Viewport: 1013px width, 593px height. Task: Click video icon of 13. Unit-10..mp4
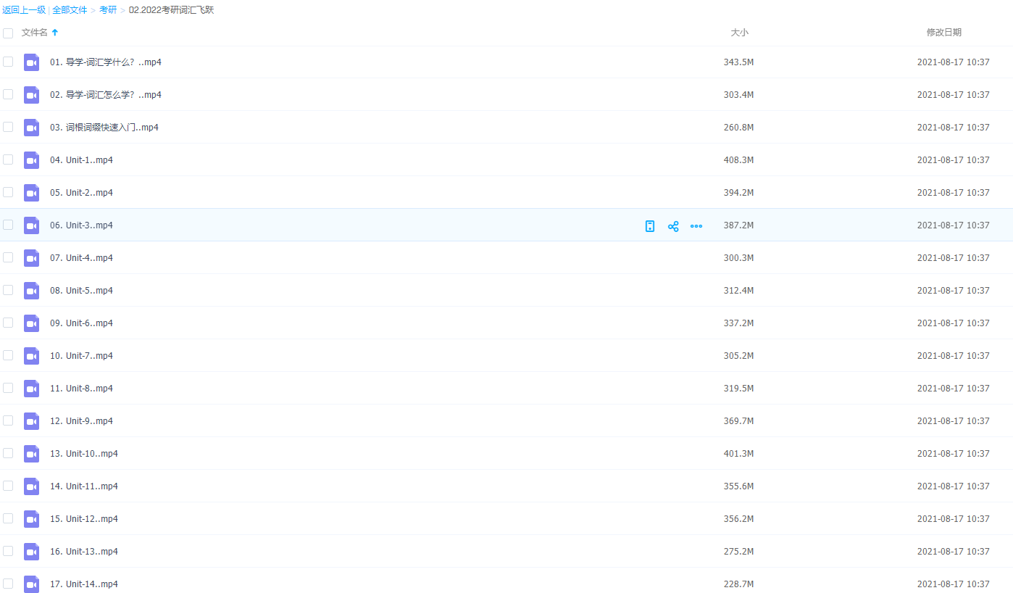point(31,454)
